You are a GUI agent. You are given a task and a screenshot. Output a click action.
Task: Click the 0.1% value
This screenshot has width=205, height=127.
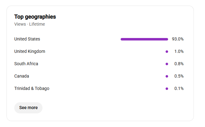(x=179, y=89)
